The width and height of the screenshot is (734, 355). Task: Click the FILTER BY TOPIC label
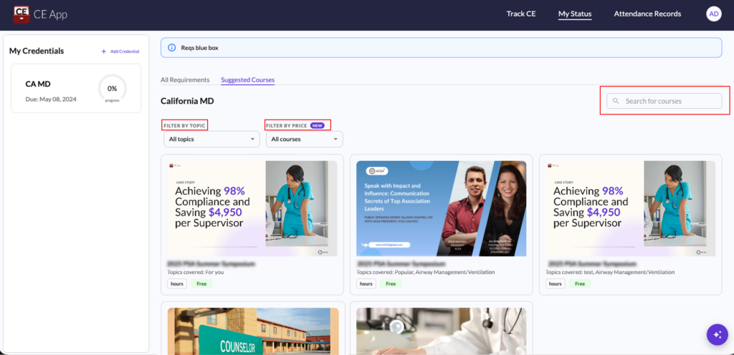click(x=184, y=126)
